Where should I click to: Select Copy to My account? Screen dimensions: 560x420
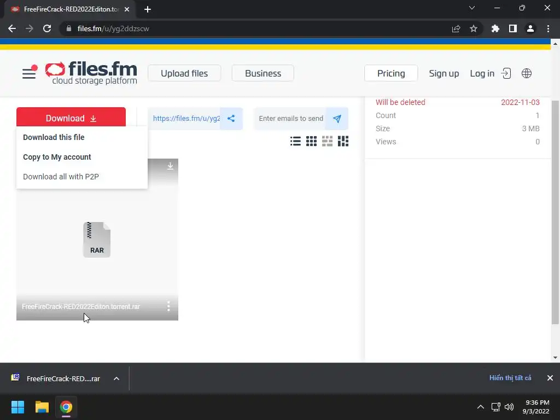tap(57, 157)
